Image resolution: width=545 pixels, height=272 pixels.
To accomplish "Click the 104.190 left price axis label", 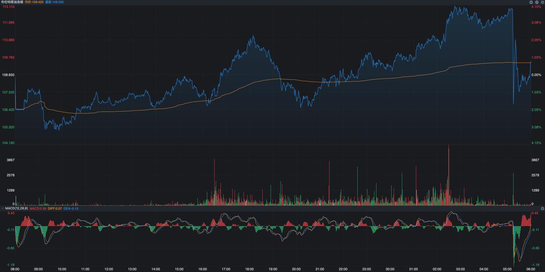I will click(x=9, y=143).
